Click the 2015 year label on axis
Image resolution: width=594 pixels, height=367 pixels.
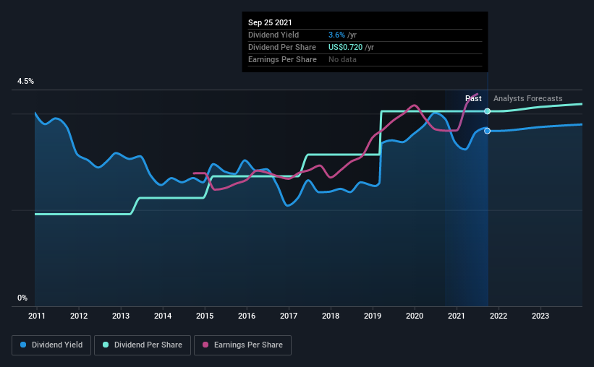point(205,316)
